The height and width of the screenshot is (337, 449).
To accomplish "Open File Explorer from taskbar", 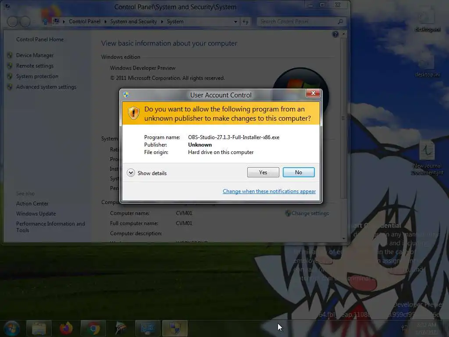I will click(x=39, y=328).
